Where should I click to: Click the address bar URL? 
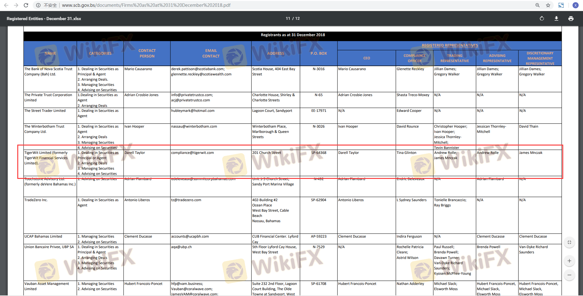click(x=146, y=5)
